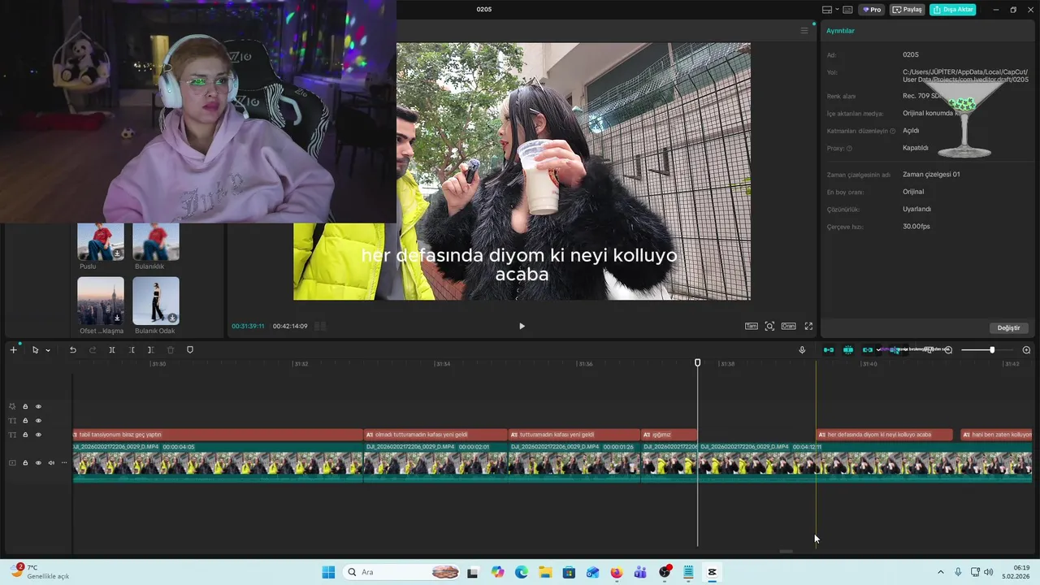
Task: Open the taskbar volume control
Action: point(989,572)
